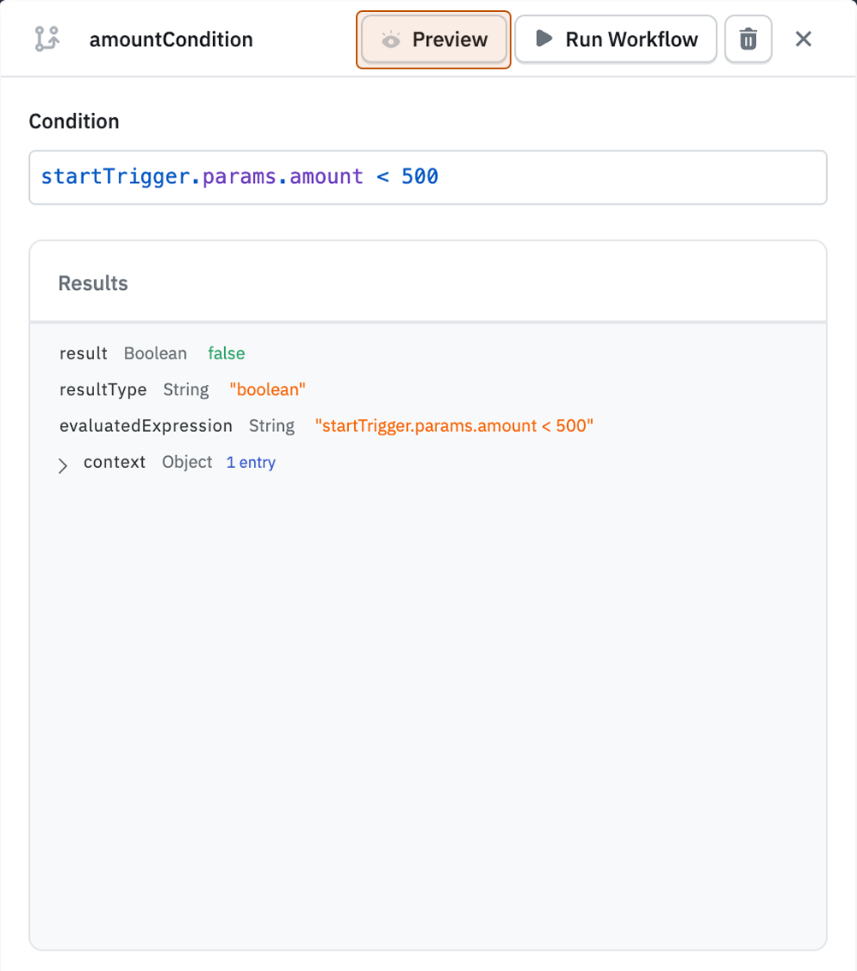The image size is (857, 971).
Task: Delete the condition with the trash icon
Action: pyautogui.click(x=748, y=39)
